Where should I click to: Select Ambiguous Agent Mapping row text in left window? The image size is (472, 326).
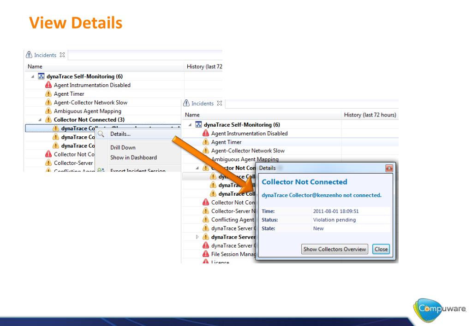pyautogui.click(x=88, y=111)
